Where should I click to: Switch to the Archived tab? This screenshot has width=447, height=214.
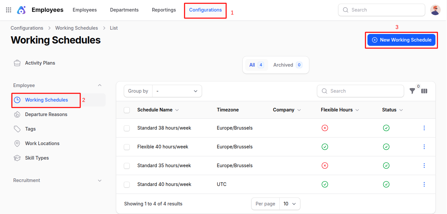pos(287,65)
